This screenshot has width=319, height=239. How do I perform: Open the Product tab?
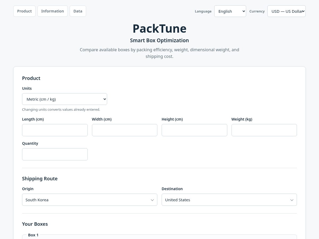click(24, 11)
